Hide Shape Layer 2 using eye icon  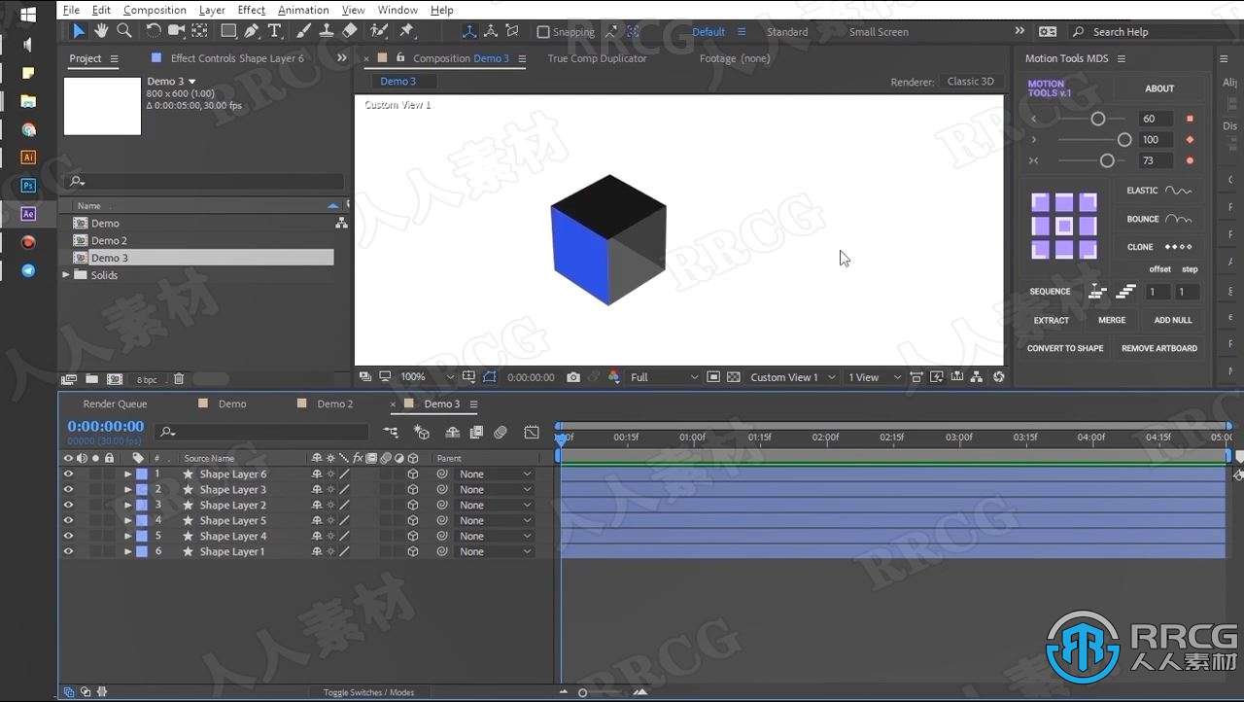click(x=68, y=506)
